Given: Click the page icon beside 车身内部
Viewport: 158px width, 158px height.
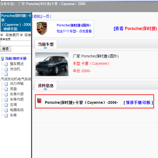Looking at the screenshot, I should [6, 100].
